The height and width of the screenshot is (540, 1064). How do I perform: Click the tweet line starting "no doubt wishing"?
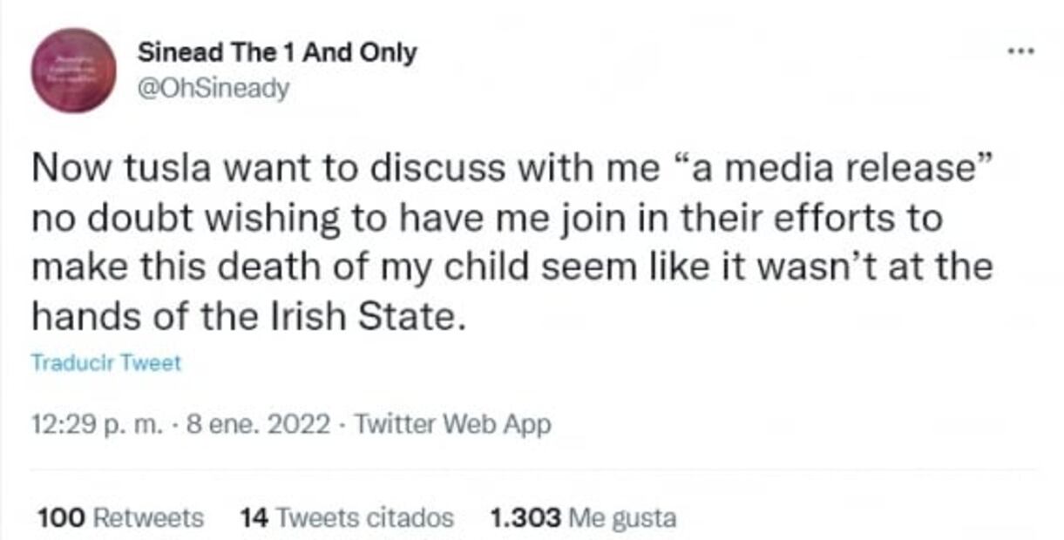click(486, 219)
